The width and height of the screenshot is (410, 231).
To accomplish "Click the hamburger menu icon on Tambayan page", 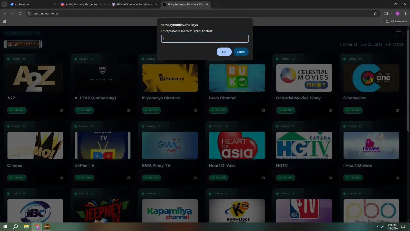I will point(398,33).
